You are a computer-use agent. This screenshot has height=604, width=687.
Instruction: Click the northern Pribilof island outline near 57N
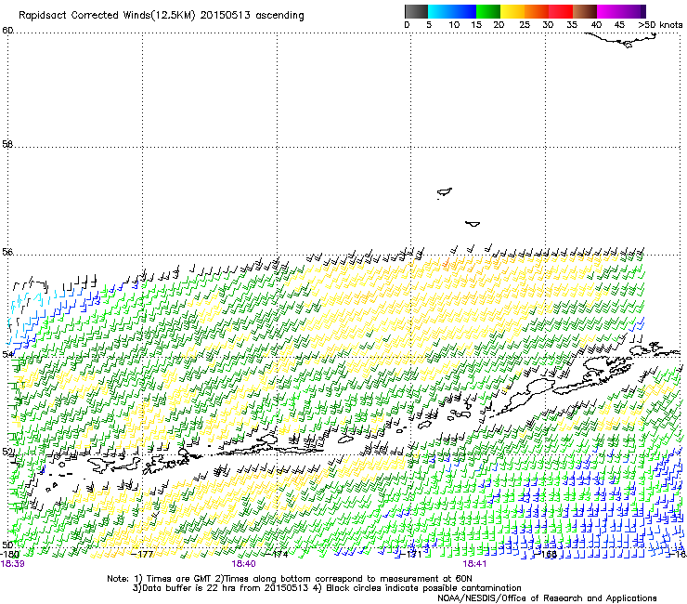click(x=445, y=192)
